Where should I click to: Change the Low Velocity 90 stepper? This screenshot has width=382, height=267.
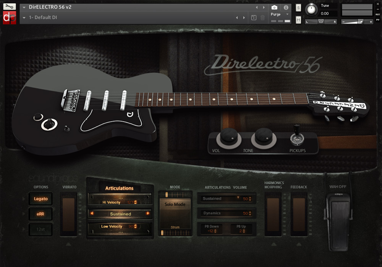click(136, 227)
